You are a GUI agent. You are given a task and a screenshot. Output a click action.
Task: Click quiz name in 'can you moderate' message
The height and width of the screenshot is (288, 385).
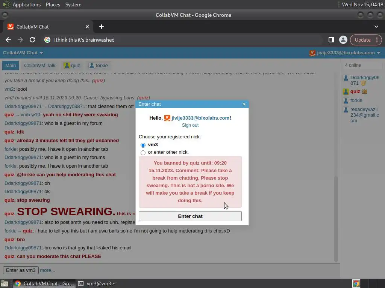coord(9,256)
